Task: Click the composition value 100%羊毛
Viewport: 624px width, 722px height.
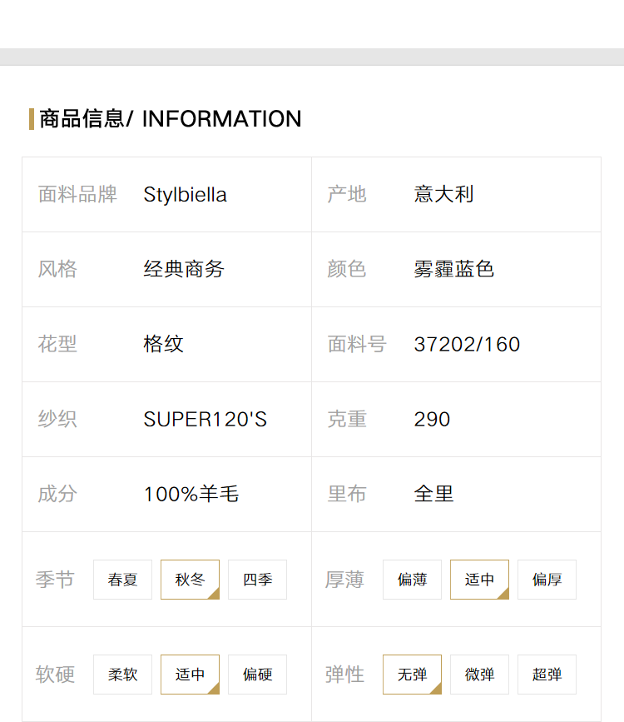Action: [x=191, y=494]
